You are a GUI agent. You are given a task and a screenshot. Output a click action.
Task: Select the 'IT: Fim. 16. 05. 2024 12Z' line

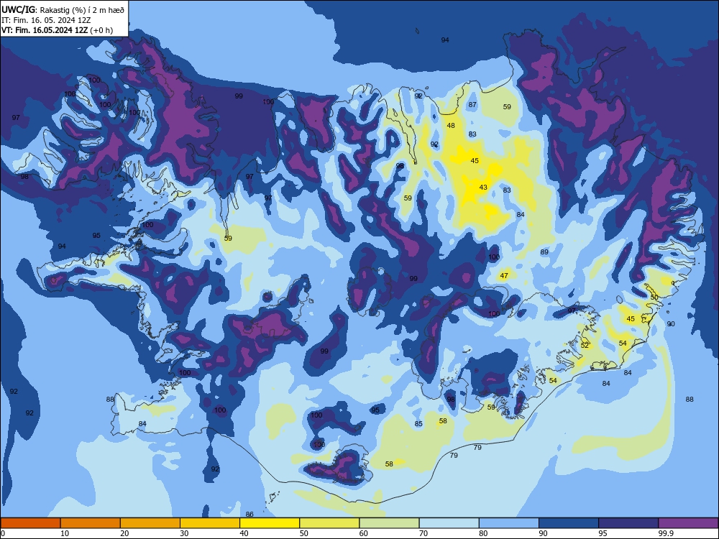pyautogui.click(x=46, y=20)
